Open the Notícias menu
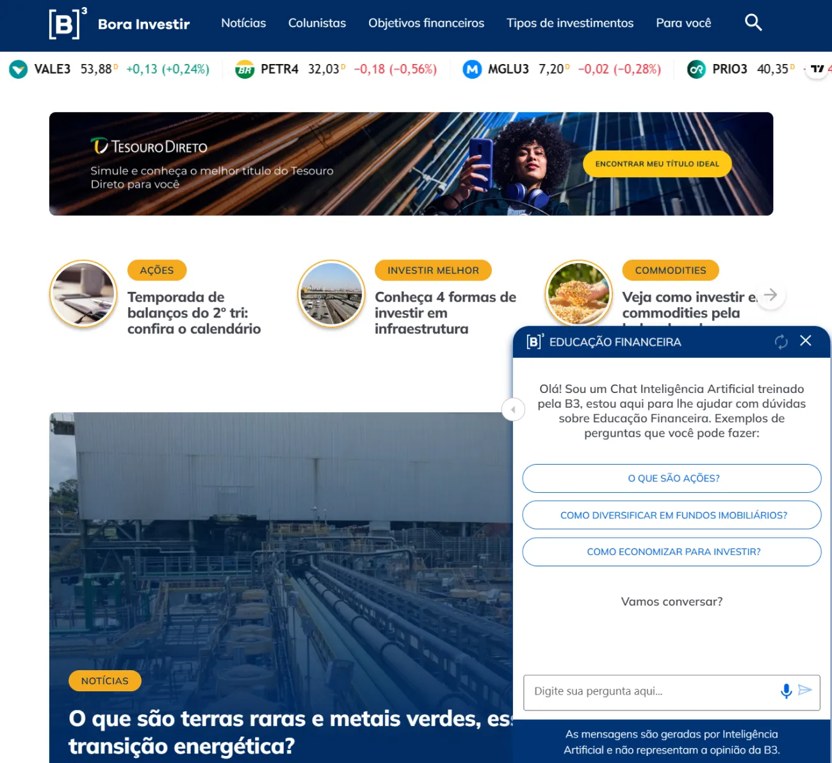 [243, 23]
